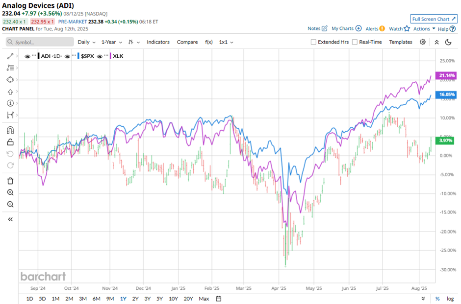Viewport: 461px width, 304px height.
Task: Pick the measurement range tool
Action: click(10, 115)
